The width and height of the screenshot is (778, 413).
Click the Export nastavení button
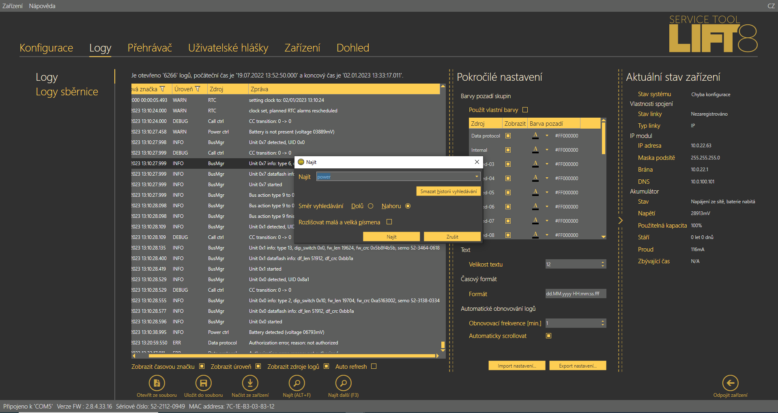click(578, 366)
